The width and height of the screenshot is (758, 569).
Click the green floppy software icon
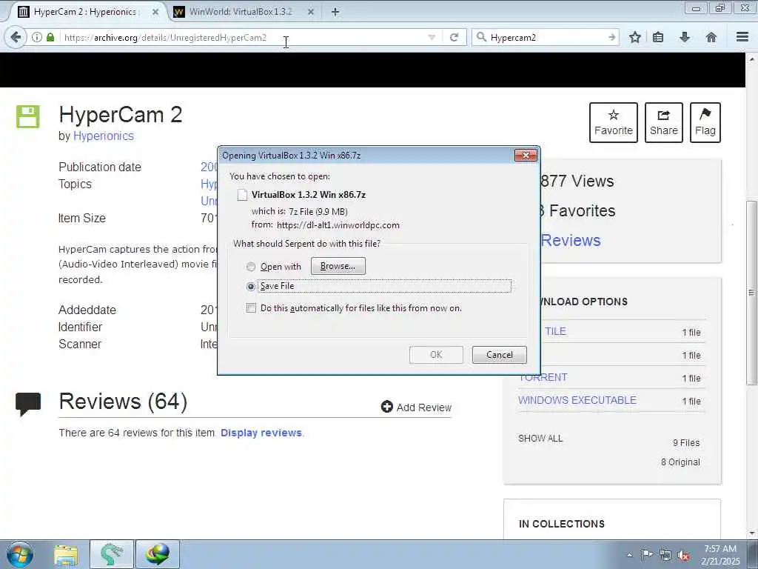[x=27, y=116]
